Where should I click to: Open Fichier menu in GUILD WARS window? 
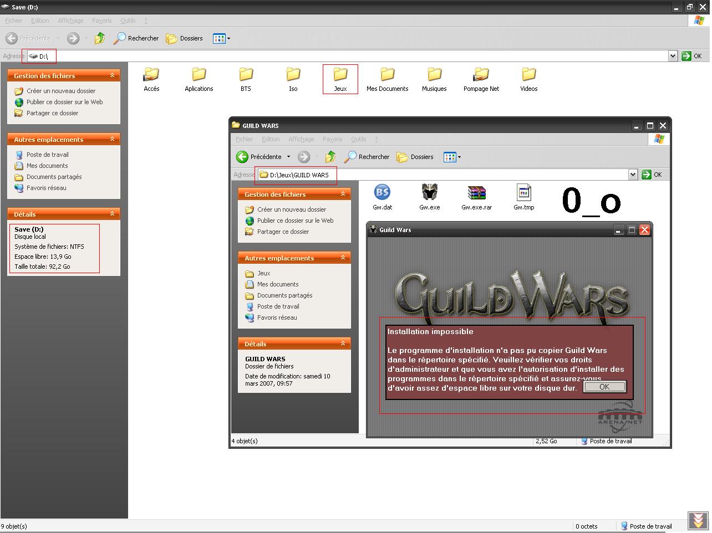point(244,139)
